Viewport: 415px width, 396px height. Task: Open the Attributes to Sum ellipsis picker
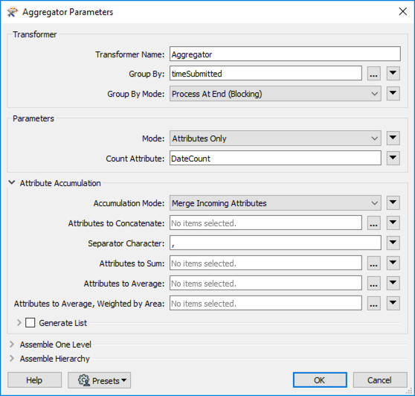pos(373,264)
